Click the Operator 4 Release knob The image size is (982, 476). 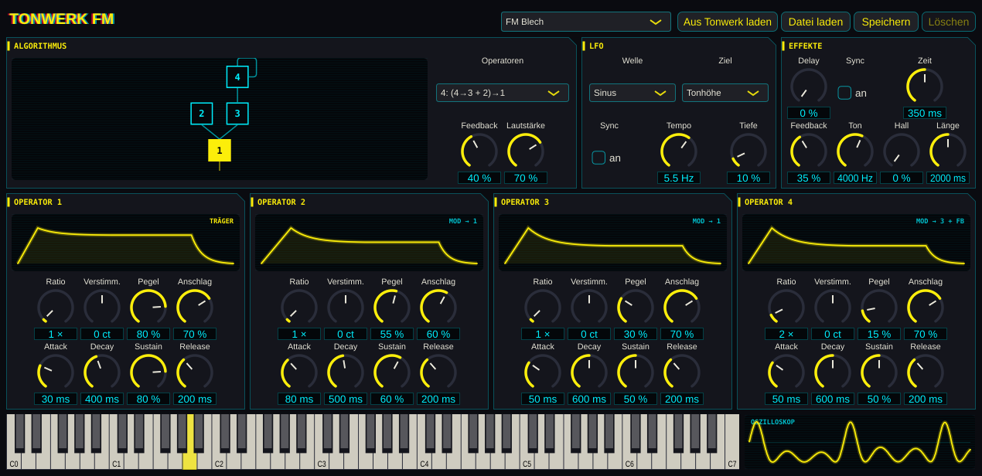coord(926,372)
